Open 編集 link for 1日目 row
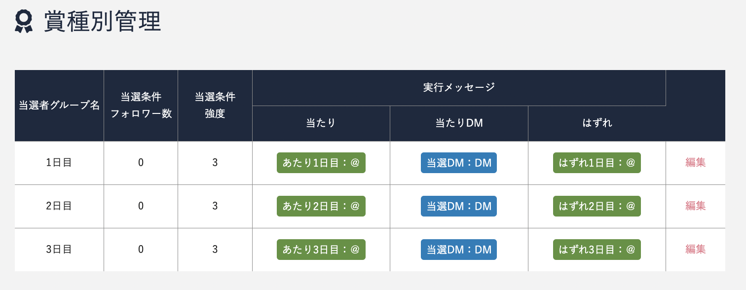This screenshot has width=746, height=290. tap(696, 163)
